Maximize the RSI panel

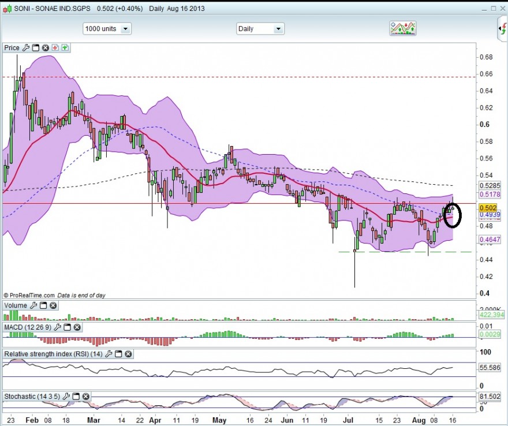click(x=118, y=354)
